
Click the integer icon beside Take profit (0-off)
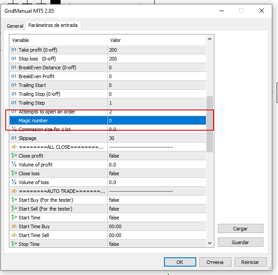(14, 50)
